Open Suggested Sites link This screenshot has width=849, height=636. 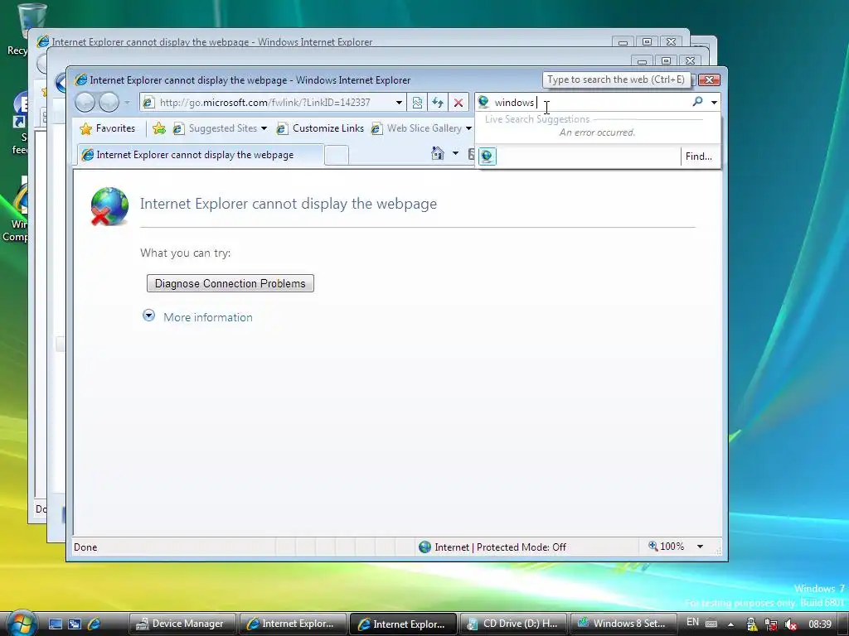216,128
